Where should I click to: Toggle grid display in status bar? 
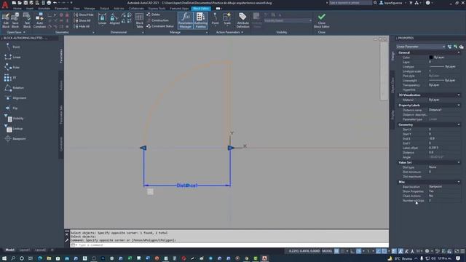click(336, 251)
